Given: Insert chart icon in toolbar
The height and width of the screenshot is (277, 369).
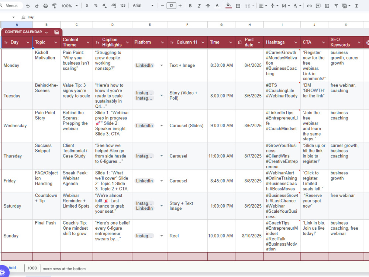Looking at the screenshot, I should (327, 6).
